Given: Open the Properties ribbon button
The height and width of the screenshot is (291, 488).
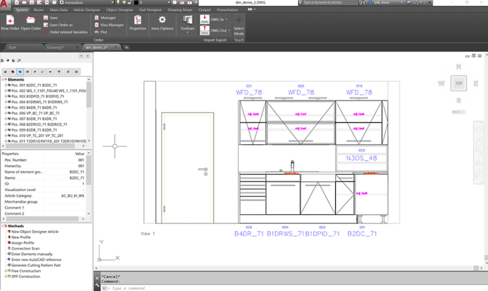Looking at the screenshot, I should pos(137,23).
